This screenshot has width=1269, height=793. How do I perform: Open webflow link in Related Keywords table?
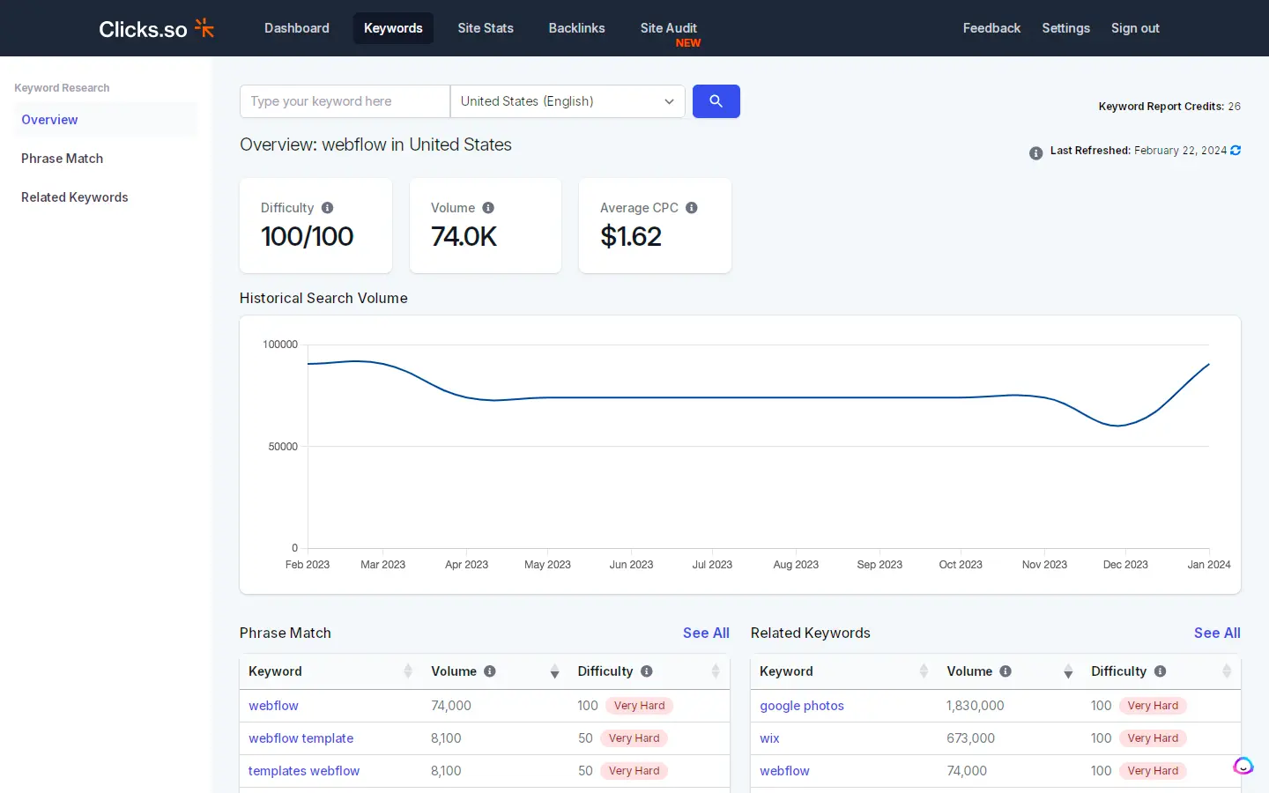coord(784,771)
